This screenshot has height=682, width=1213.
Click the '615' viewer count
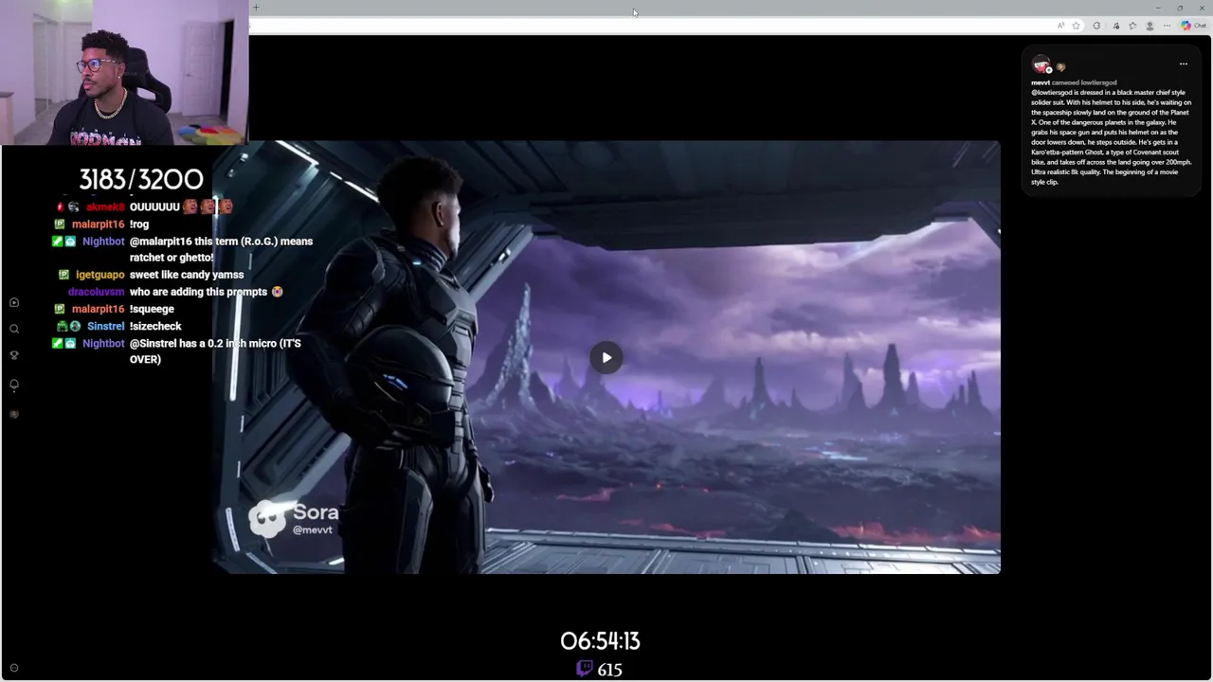click(609, 670)
